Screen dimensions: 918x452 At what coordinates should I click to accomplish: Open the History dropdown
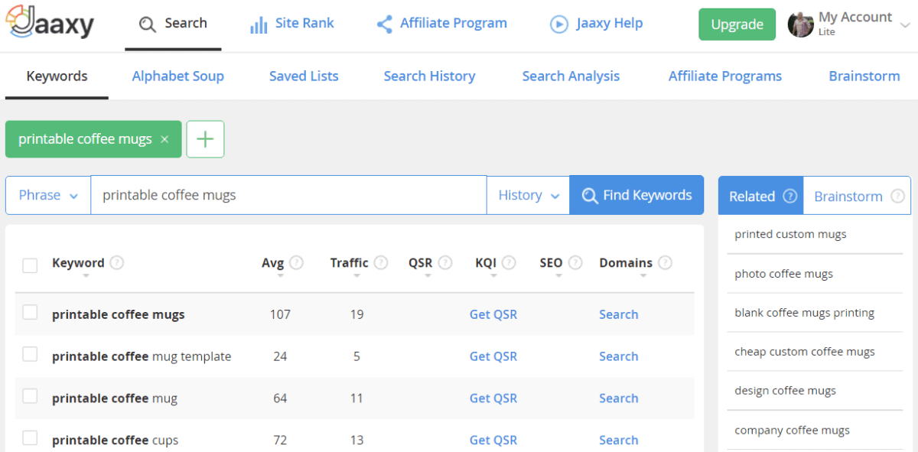tap(529, 195)
